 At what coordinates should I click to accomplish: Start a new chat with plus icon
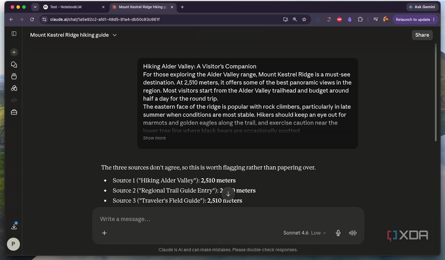tap(14, 52)
